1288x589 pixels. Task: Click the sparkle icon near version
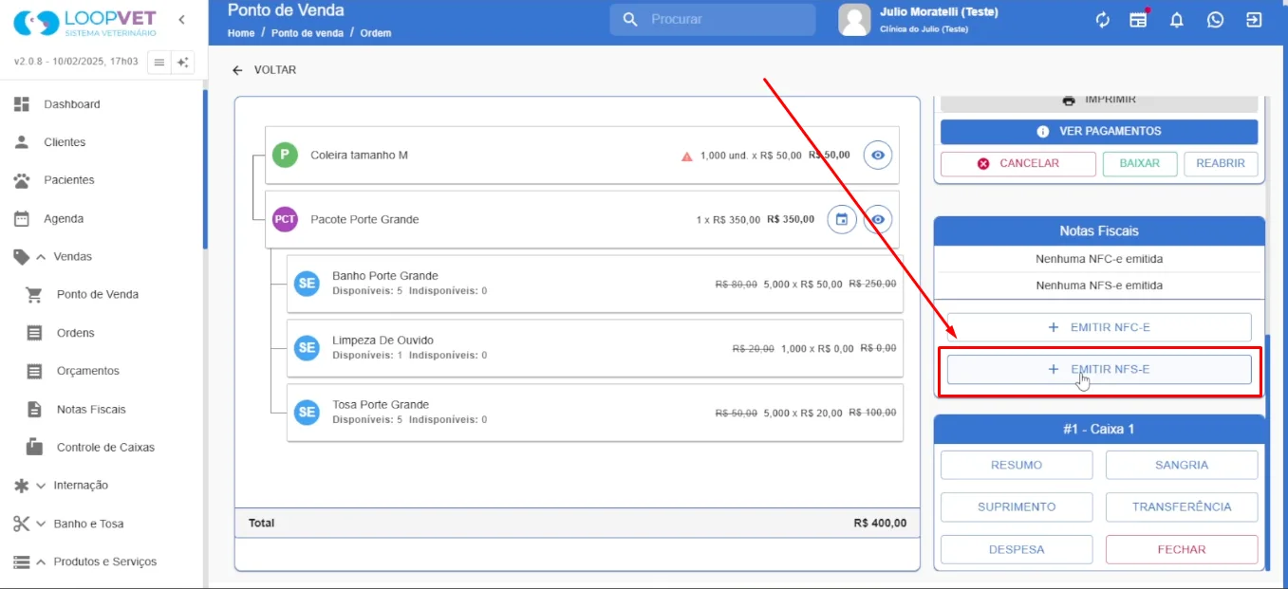[183, 62]
